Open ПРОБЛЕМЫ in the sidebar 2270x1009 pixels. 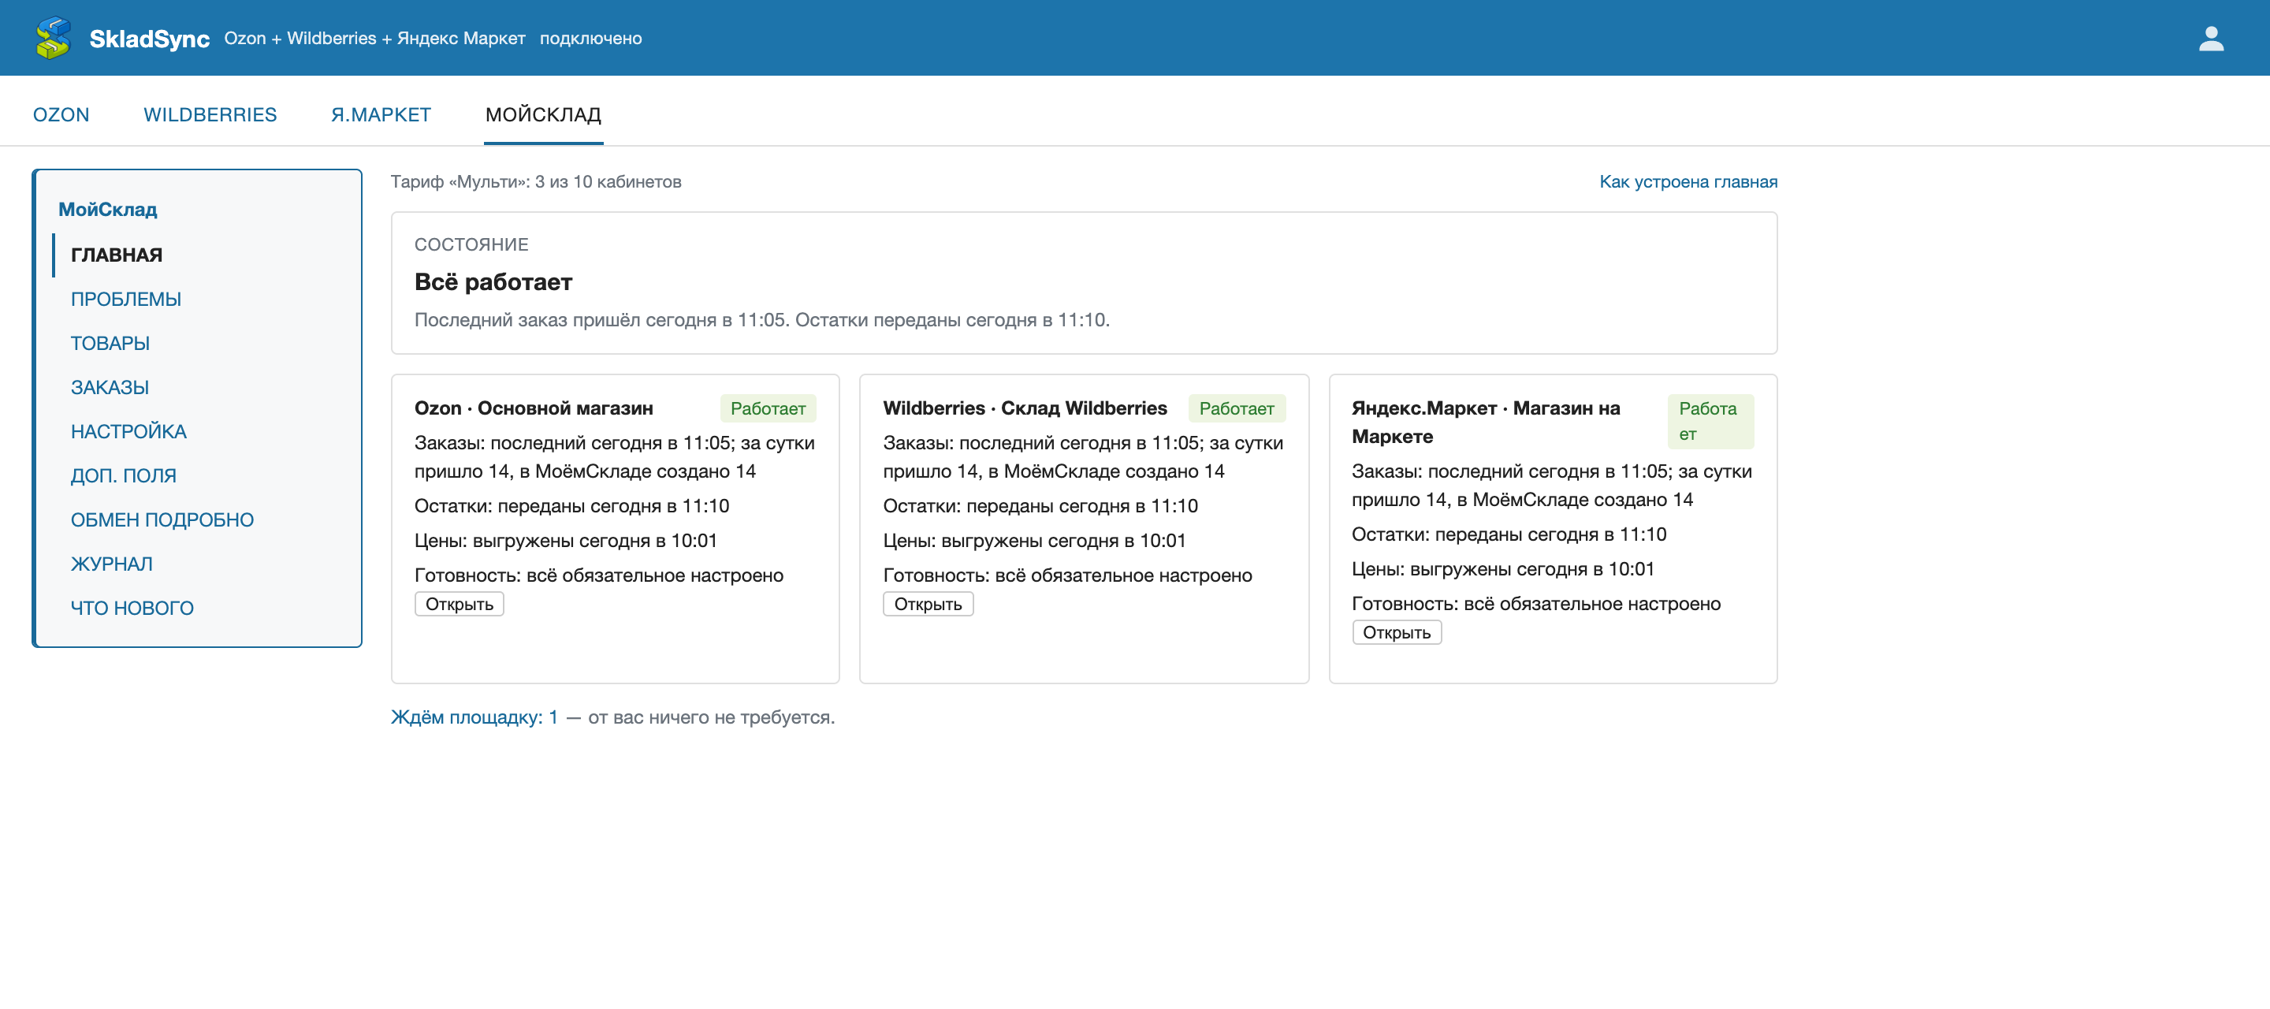coord(126,299)
